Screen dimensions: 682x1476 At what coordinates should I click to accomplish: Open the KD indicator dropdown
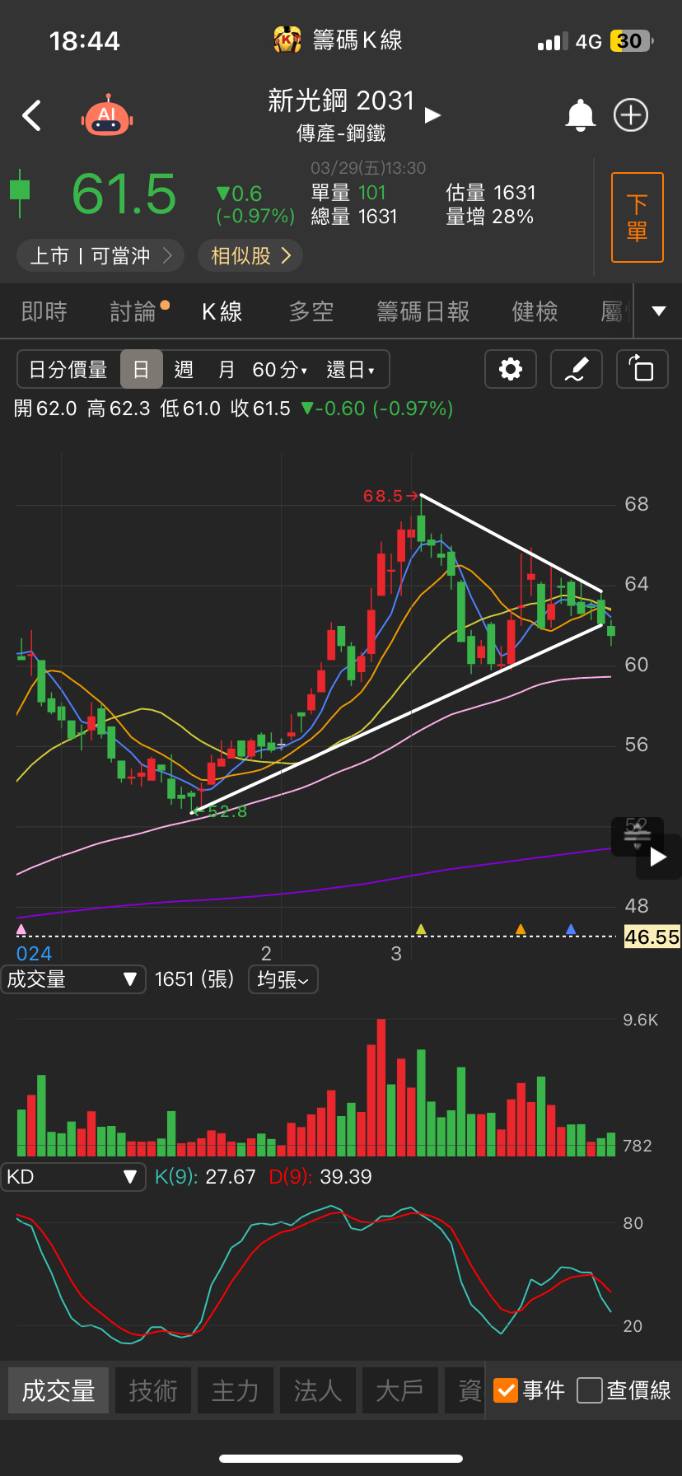pyautogui.click(x=73, y=1177)
